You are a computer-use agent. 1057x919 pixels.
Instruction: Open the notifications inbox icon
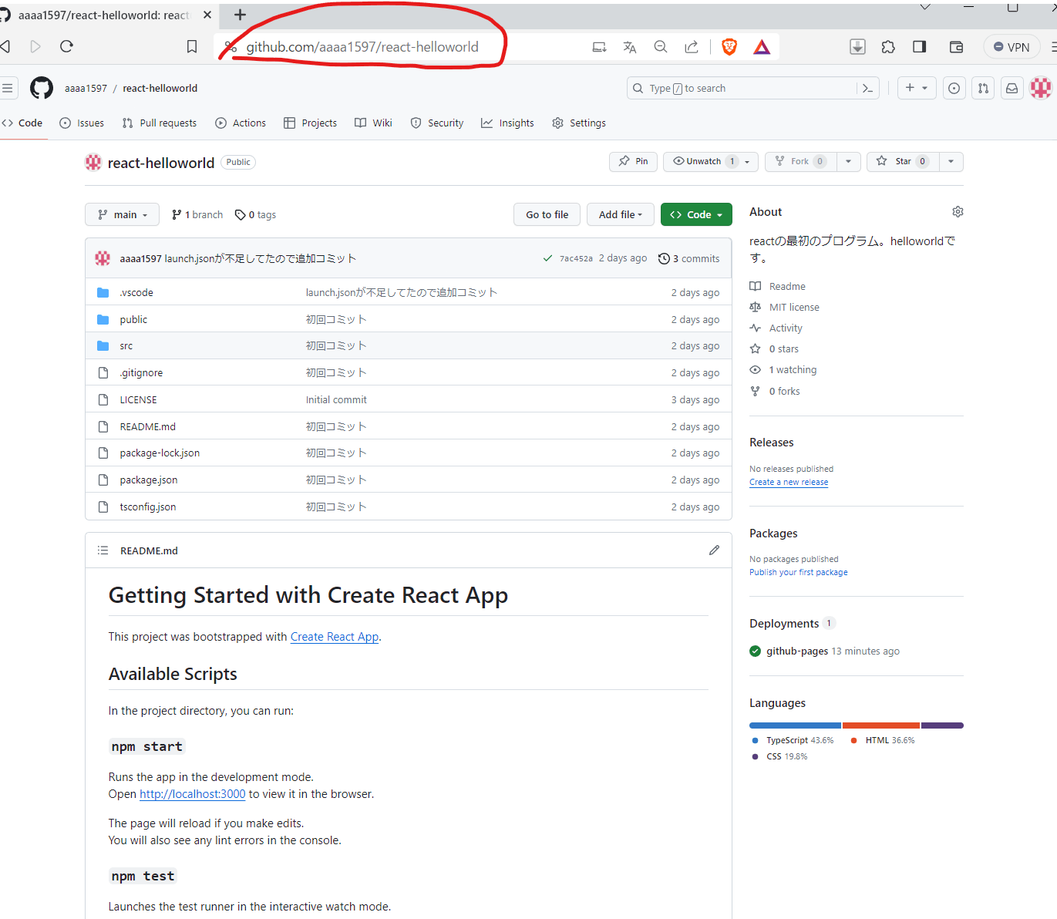[1012, 89]
